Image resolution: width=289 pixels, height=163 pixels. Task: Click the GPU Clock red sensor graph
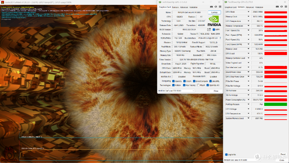[276, 12]
